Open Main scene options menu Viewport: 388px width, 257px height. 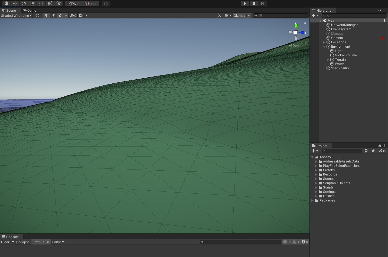[384, 21]
